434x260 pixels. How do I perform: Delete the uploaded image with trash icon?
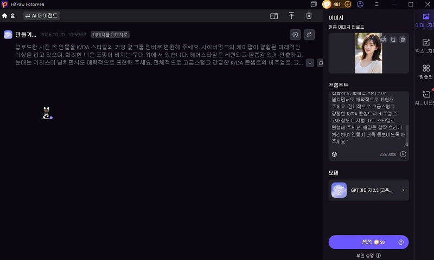point(403,40)
